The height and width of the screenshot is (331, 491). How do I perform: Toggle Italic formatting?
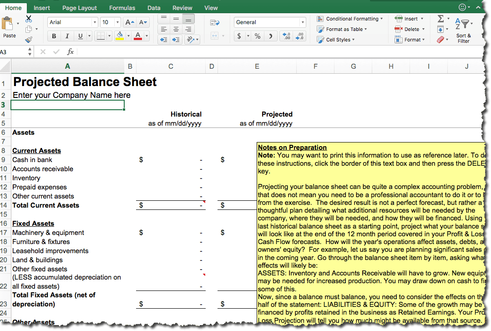pyautogui.click(x=67, y=36)
